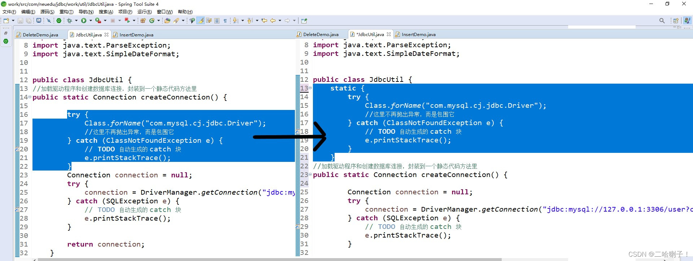Screen dimensions: 693x261
Task: Expand the New Java Class dropdown
Action: point(158,21)
